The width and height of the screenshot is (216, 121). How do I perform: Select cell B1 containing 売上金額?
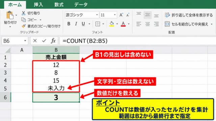point(56,57)
